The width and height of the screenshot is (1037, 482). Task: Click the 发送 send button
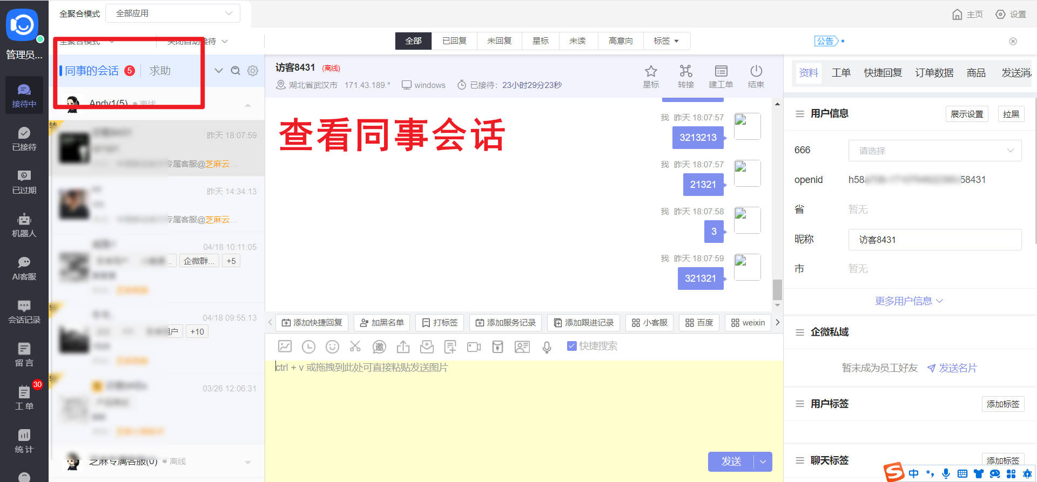click(731, 461)
